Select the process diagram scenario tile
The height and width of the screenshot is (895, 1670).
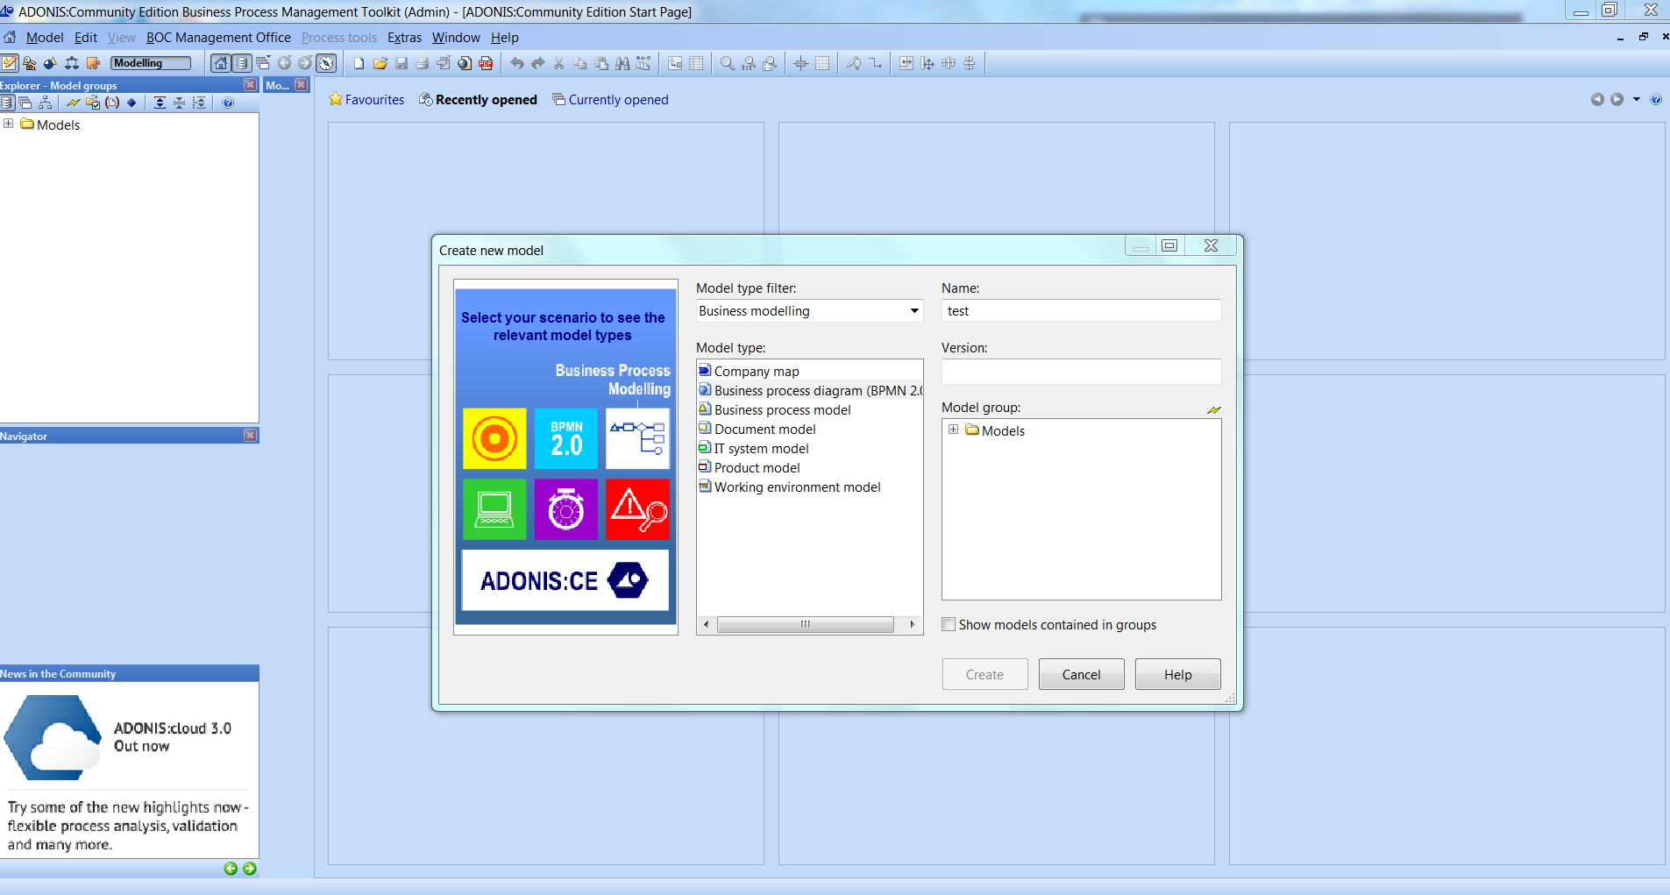(x=638, y=438)
